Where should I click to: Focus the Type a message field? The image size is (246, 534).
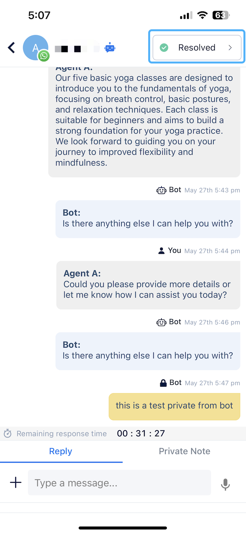coord(119,483)
